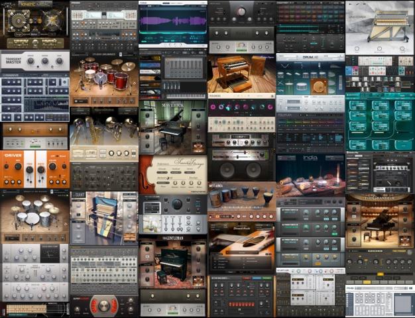Click the large ride cymbal on the red drum kit
This screenshot has width=415, height=318.
pos(129,67)
